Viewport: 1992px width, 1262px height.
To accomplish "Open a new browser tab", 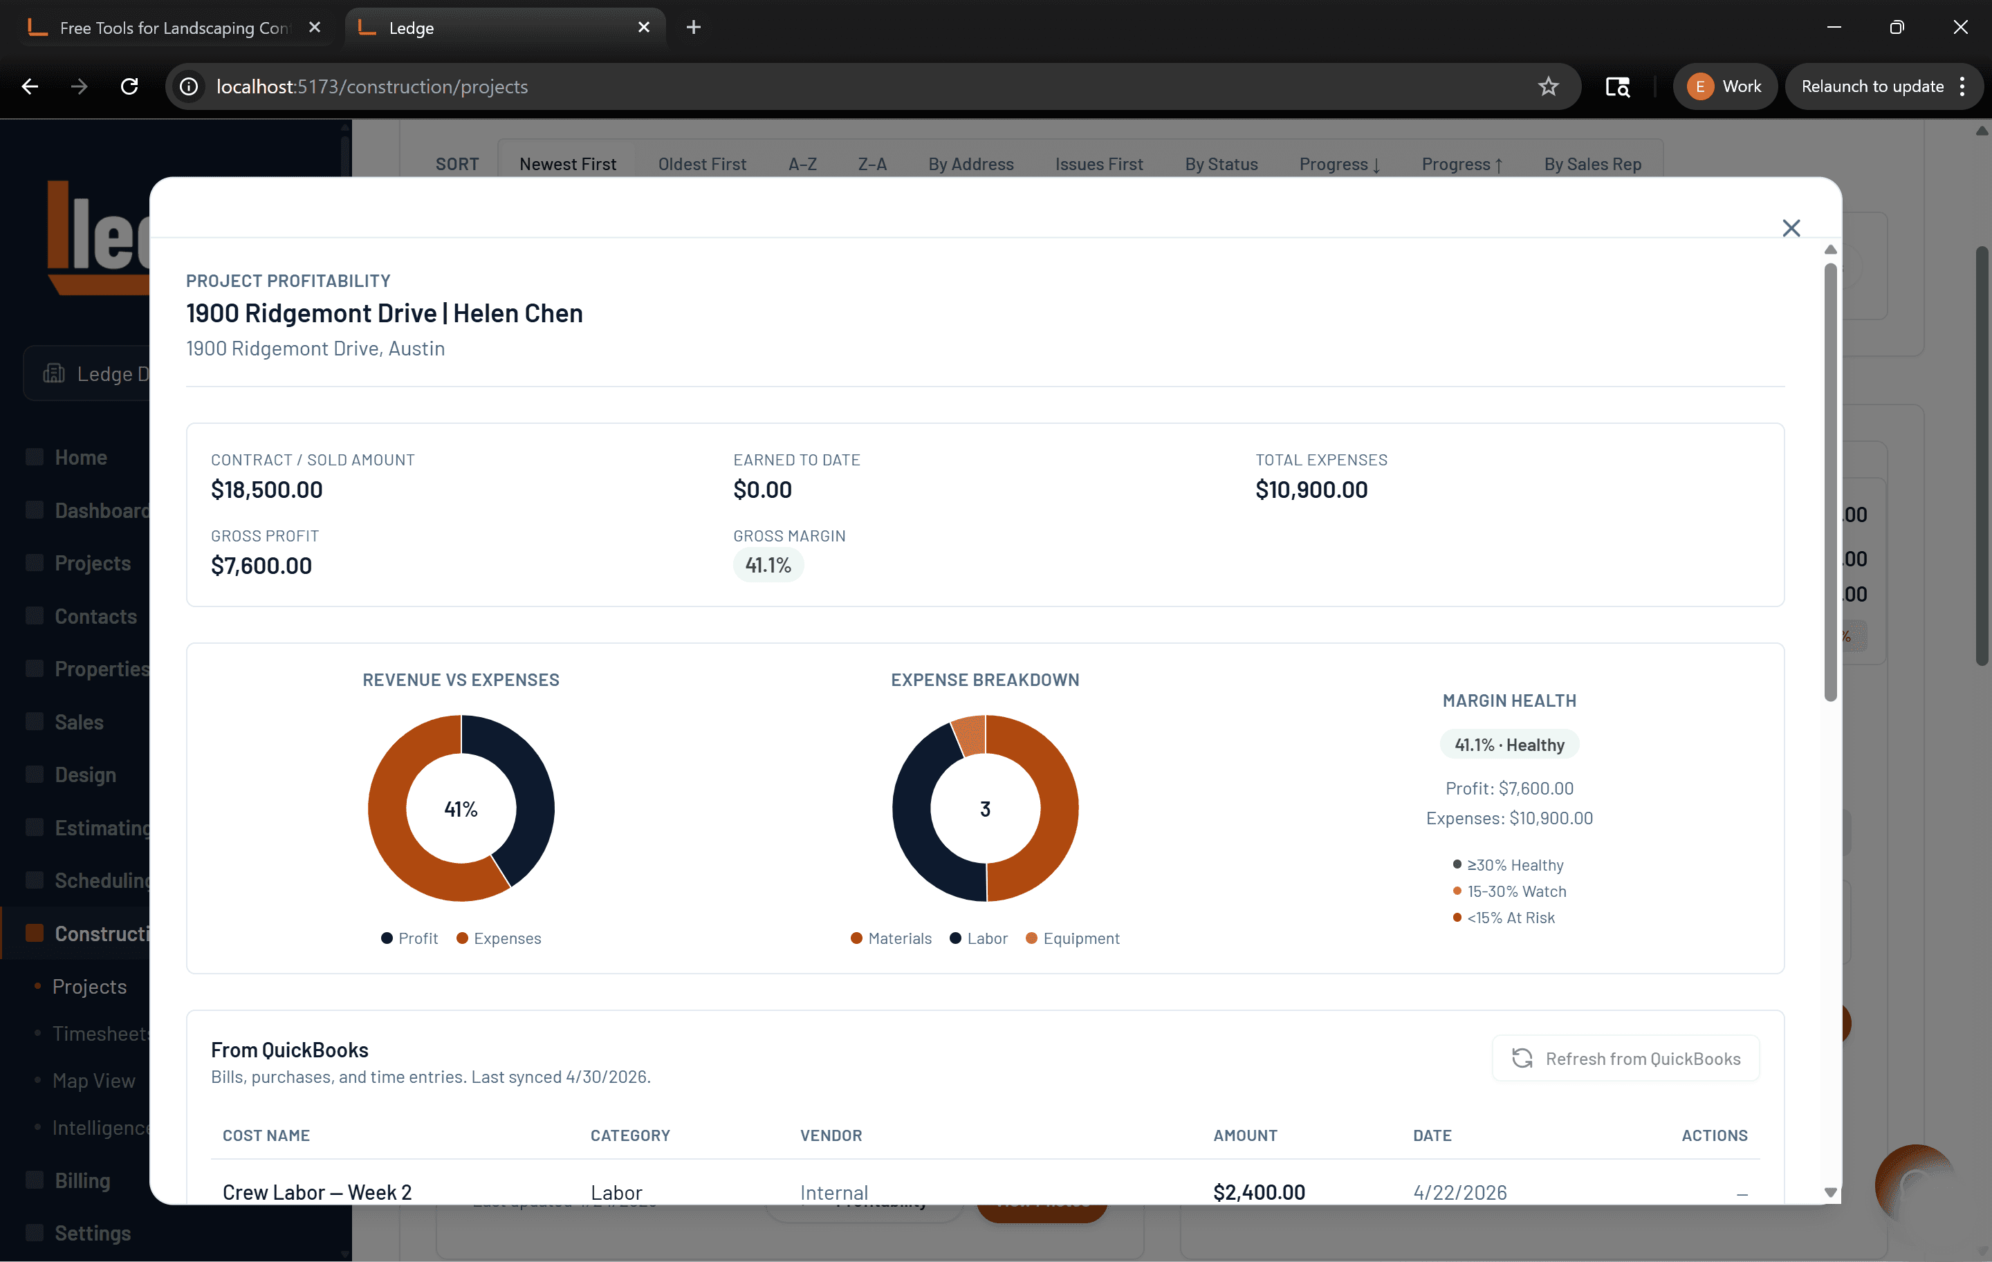I will pyautogui.click(x=693, y=27).
